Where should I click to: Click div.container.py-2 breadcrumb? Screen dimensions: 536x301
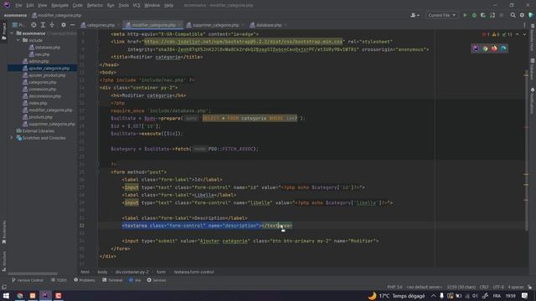[132, 272]
